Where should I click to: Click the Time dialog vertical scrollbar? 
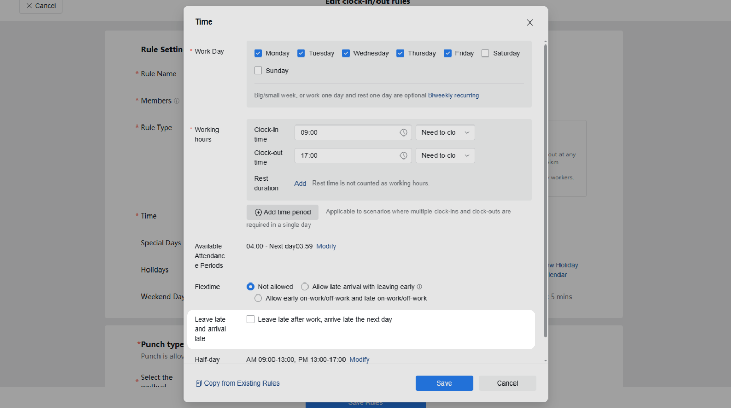click(546, 191)
